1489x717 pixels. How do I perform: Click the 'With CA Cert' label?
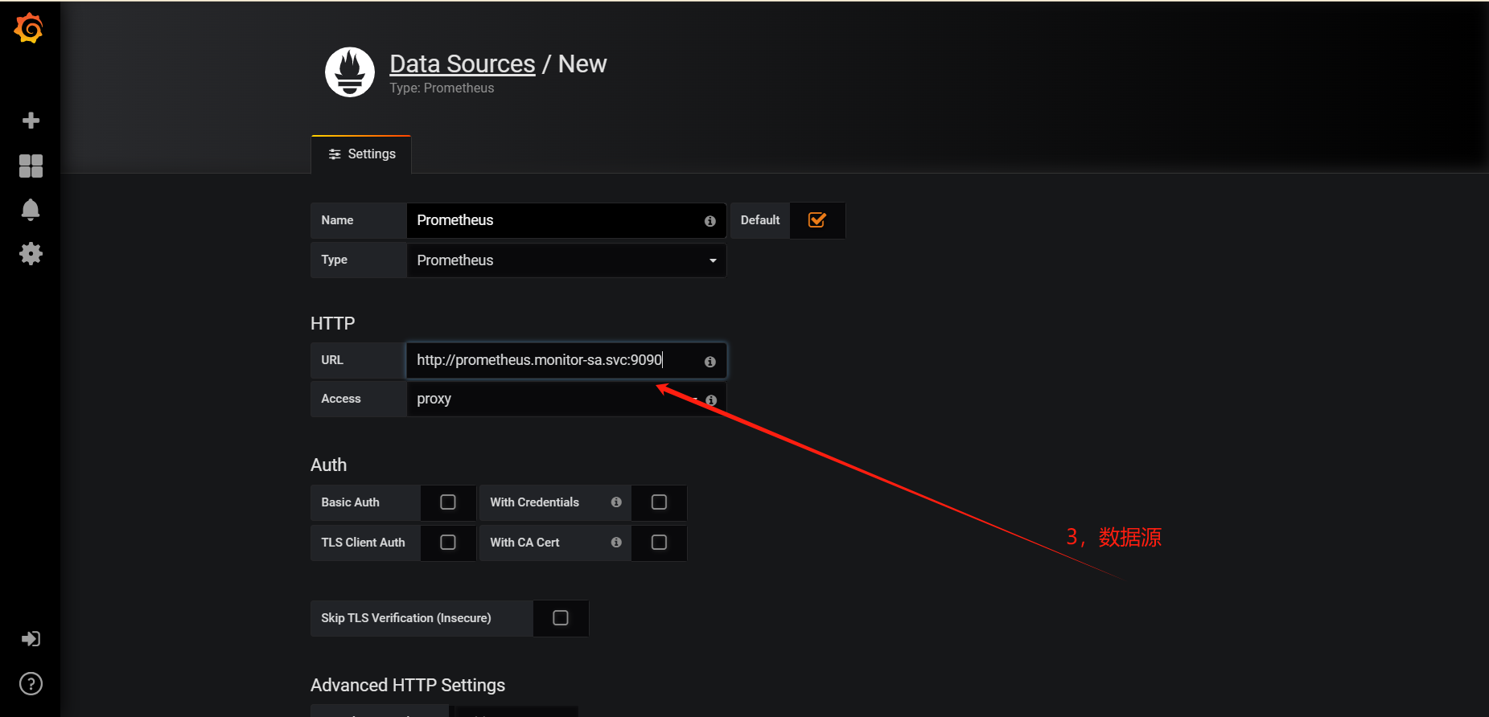(524, 543)
